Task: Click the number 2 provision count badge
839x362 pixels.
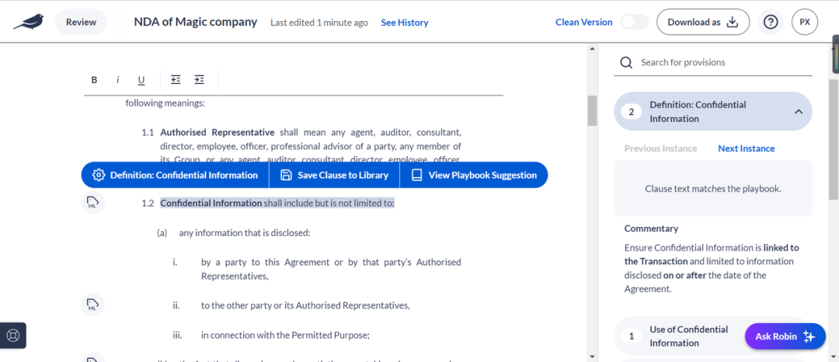Action: click(x=632, y=112)
